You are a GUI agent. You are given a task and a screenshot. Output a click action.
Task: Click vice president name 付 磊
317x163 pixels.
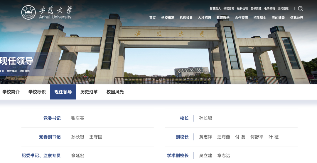point(240,137)
